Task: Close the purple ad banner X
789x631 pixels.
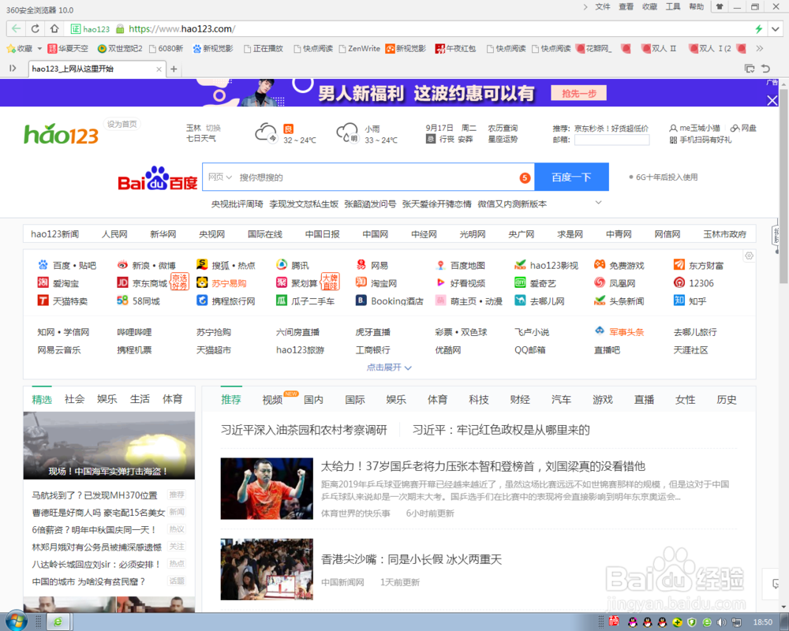Action: 772,100
